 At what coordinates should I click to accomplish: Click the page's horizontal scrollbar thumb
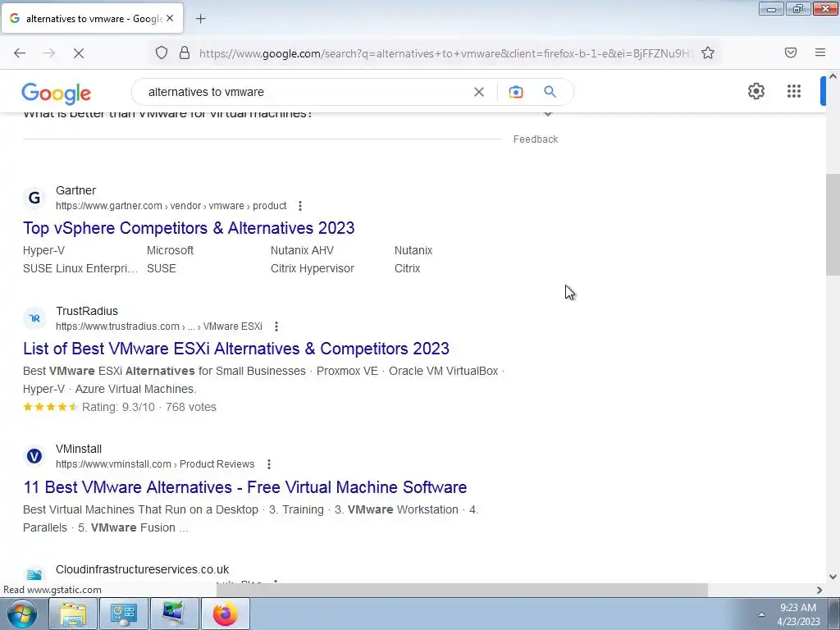[x=462, y=590]
